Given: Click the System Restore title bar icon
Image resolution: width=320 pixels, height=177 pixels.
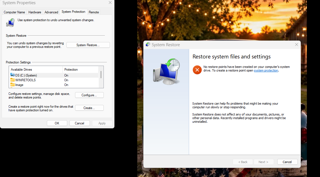Looking at the screenshot, I should pyautogui.click(x=148, y=45).
